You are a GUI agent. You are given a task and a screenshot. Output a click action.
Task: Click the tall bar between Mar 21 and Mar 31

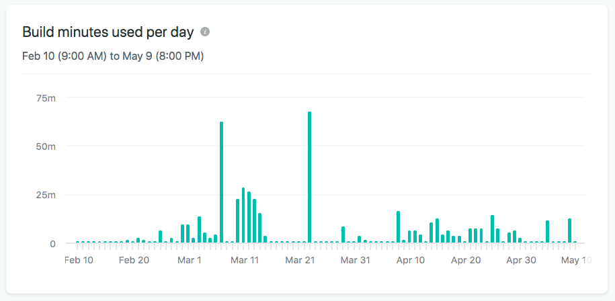(343, 234)
